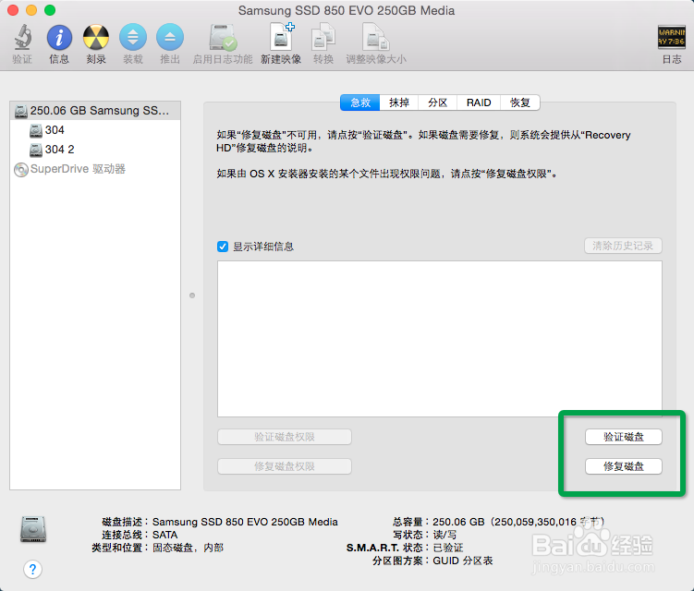694x591 pixels.
Task: Click the disc icon next to SuperDrive
Action: pyautogui.click(x=21, y=169)
